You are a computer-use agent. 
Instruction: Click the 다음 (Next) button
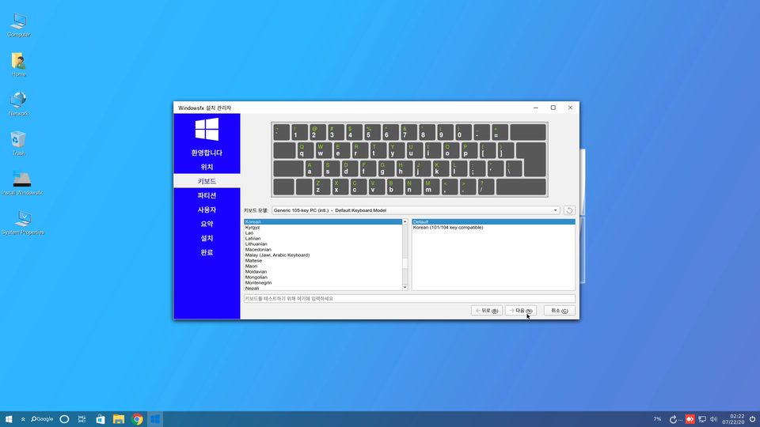521,311
